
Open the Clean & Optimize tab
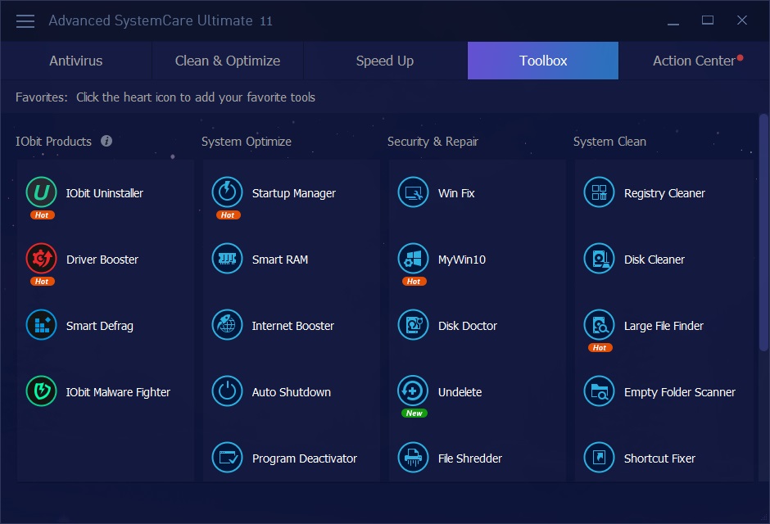(x=228, y=61)
